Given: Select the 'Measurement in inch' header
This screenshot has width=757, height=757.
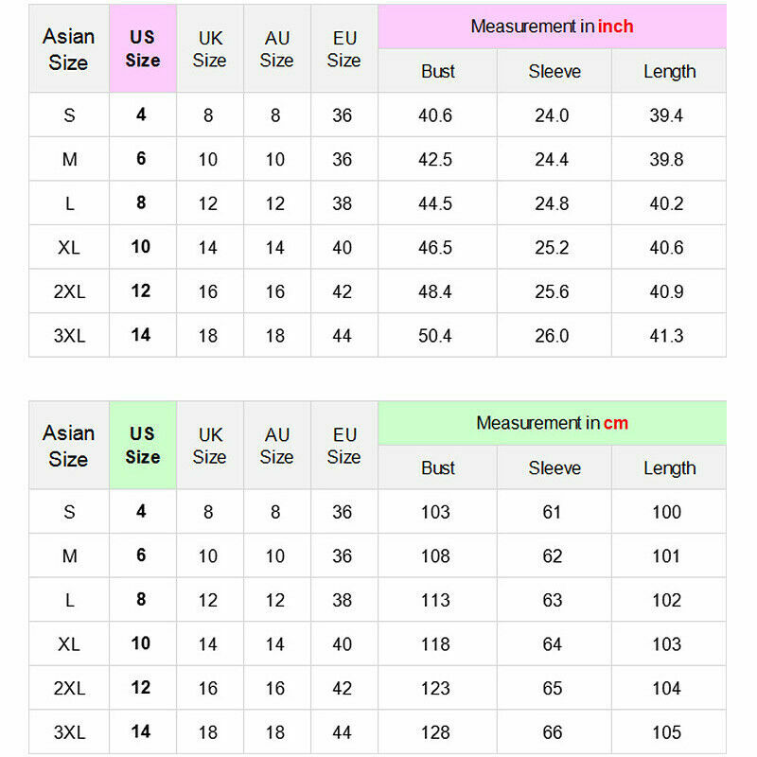Looking at the screenshot, I should click(x=552, y=26).
